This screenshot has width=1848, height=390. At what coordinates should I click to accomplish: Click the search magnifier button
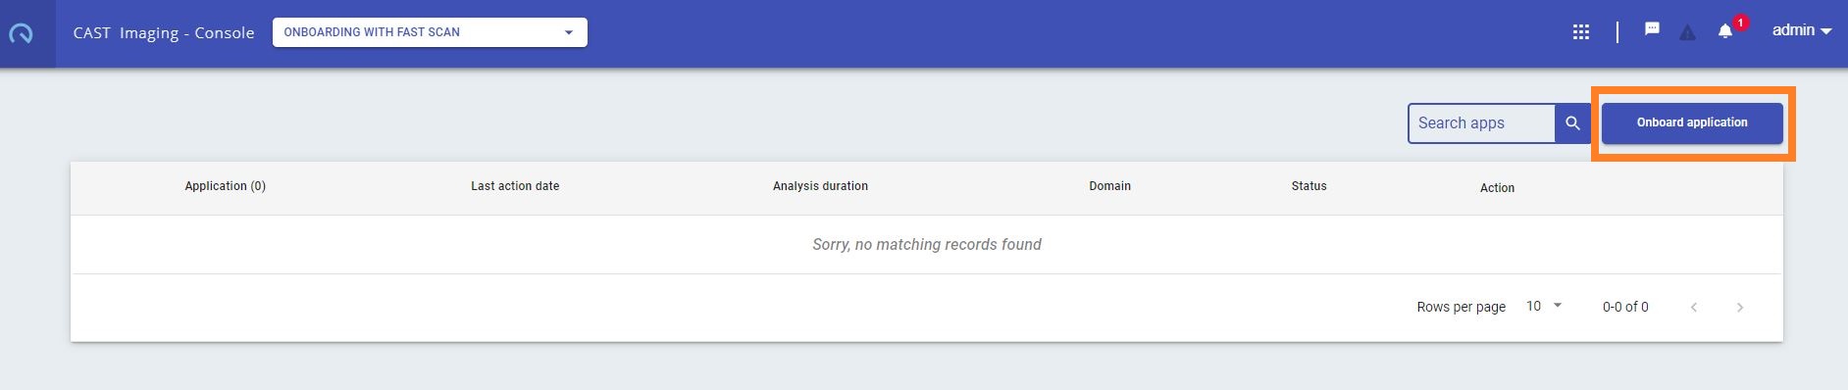point(1572,123)
